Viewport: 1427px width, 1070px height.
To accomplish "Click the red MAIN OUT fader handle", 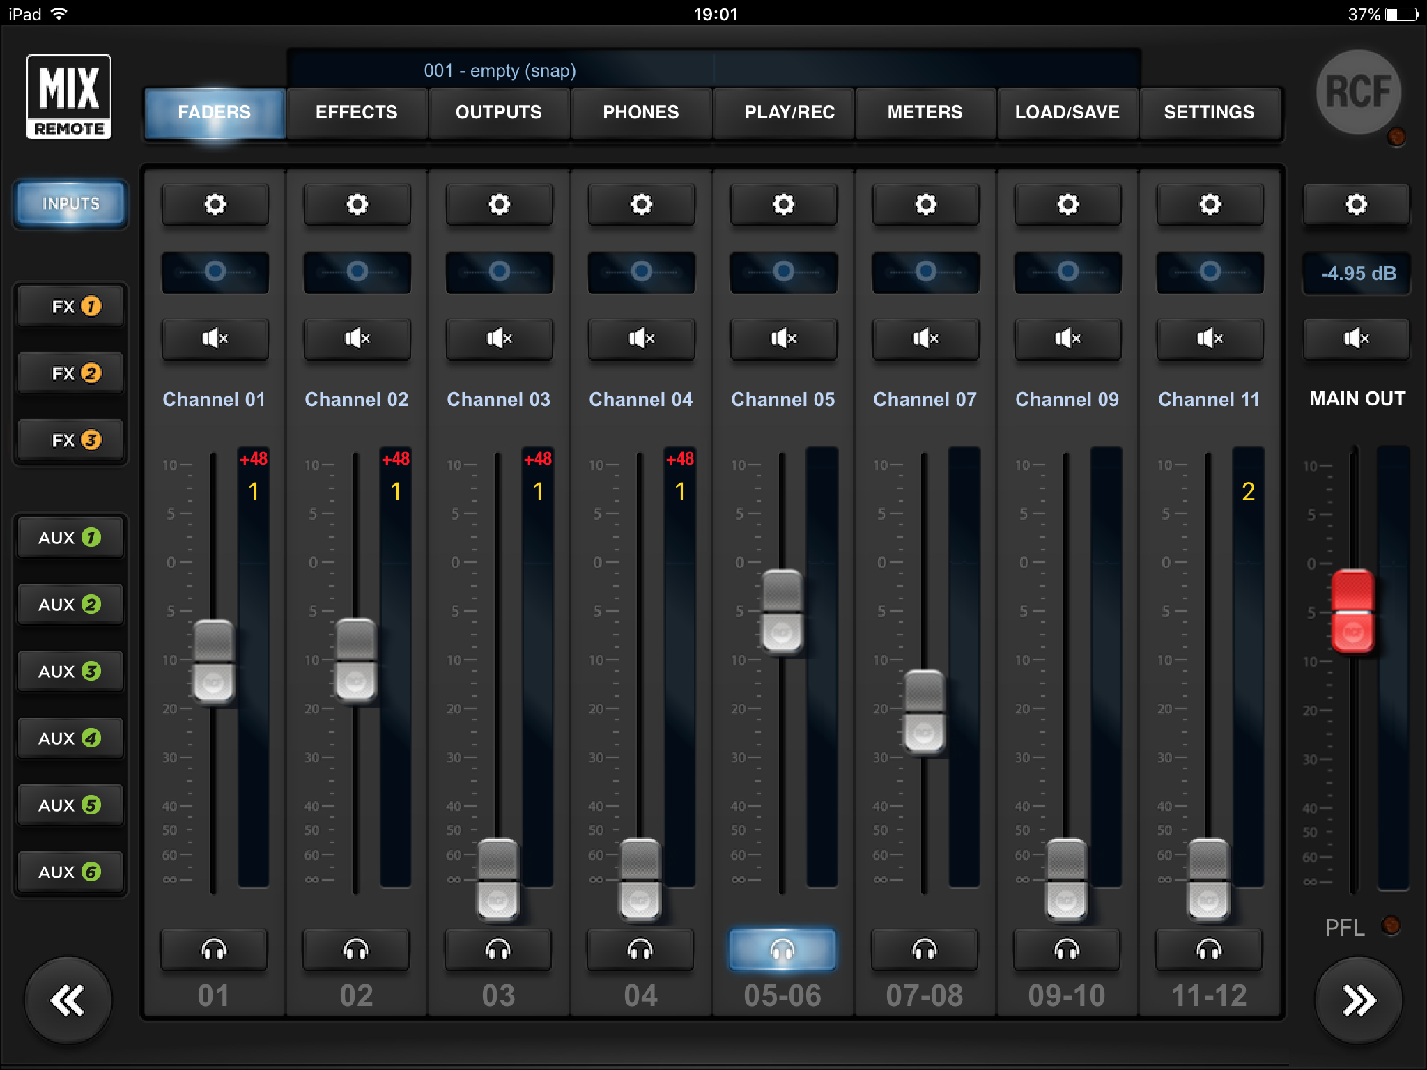I will point(1353,611).
